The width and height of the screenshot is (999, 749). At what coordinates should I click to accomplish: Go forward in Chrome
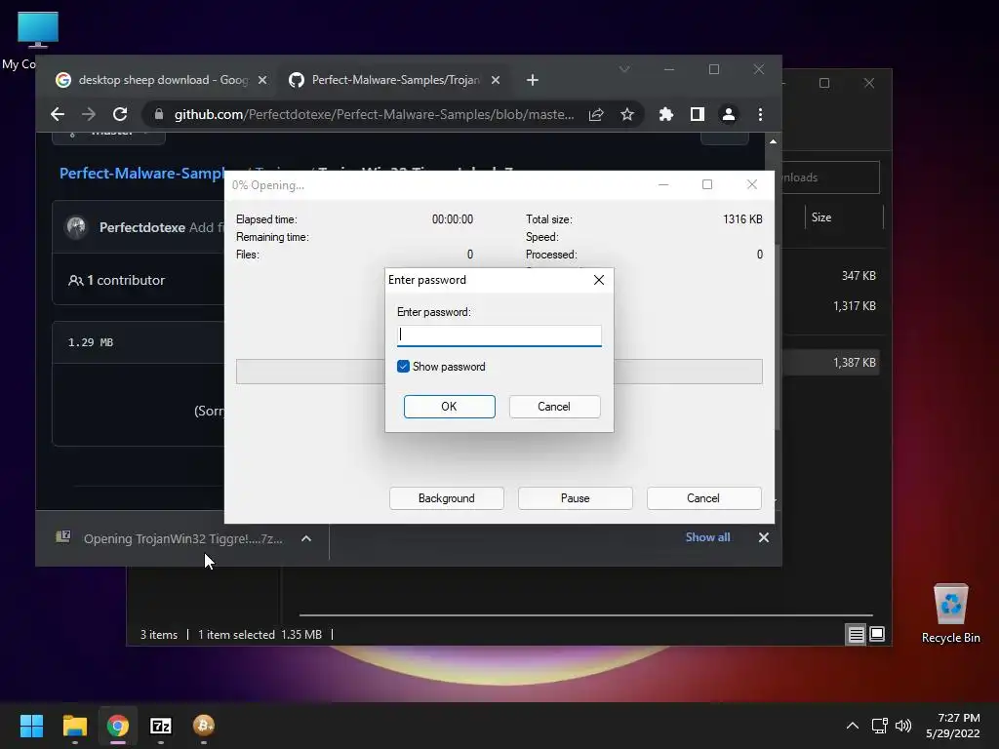click(x=89, y=114)
